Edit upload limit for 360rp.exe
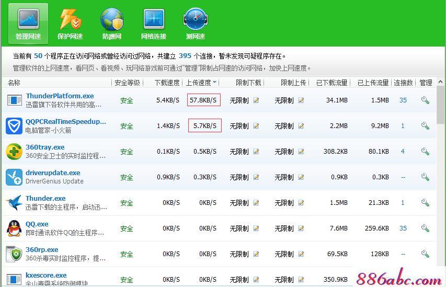This screenshot has height=287, width=446. click(301, 254)
